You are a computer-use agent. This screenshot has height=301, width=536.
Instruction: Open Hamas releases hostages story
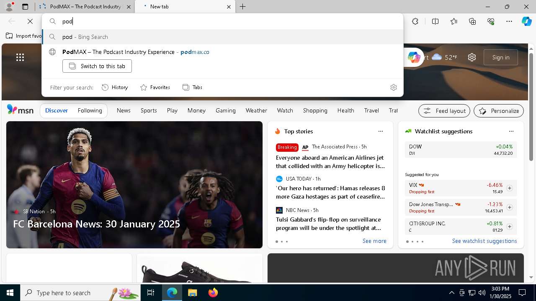tap(330, 192)
